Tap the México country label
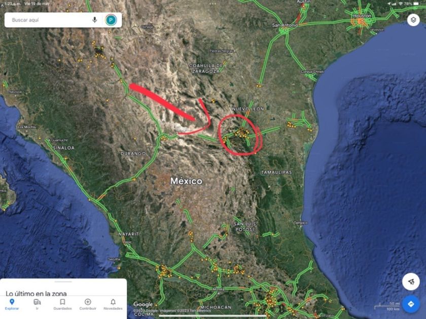426x319 pixels. 186,181
